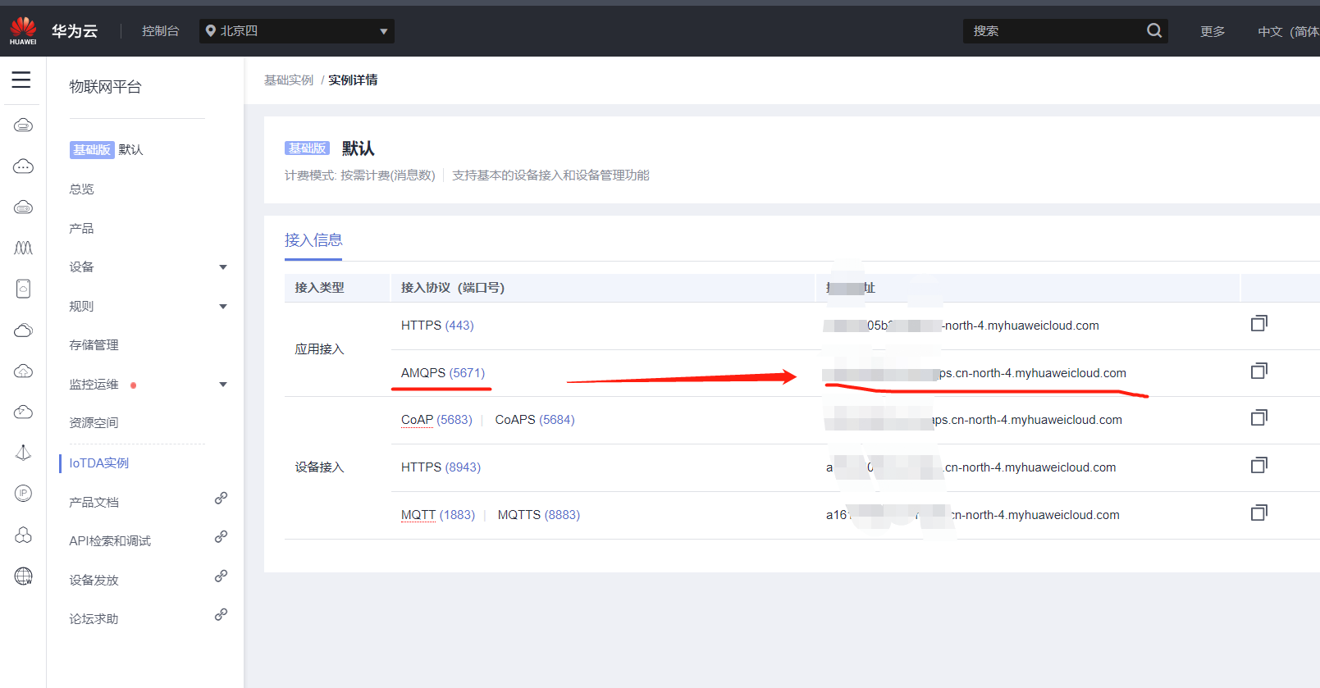The width and height of the screenshot is (1320, 688).
Task: Copy the MQTT (1883) access address
Action: coord(1259,513)
